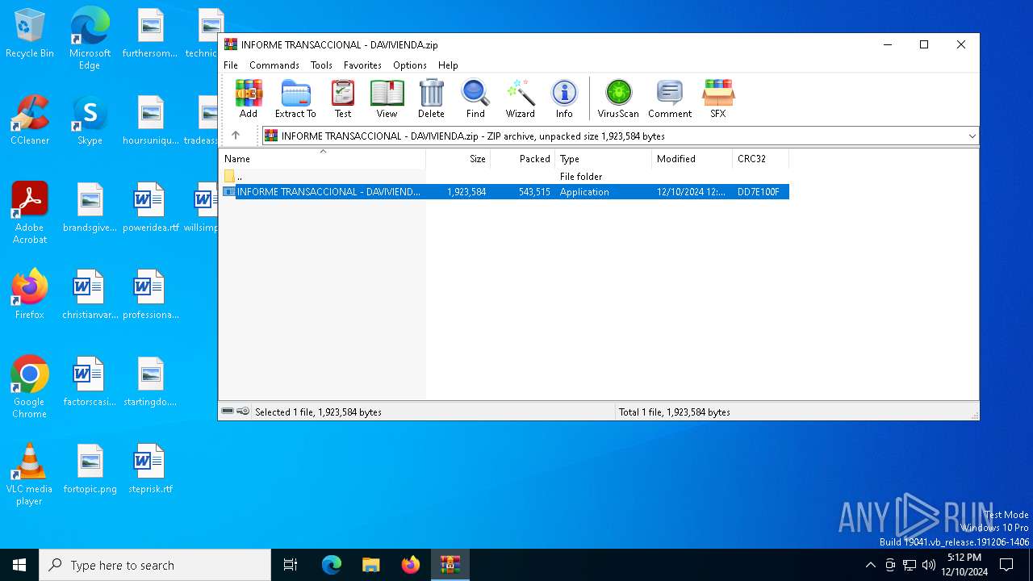Select CCleaner desktop icon
This screenshot has width=1033, height=581.
[30, 120]
